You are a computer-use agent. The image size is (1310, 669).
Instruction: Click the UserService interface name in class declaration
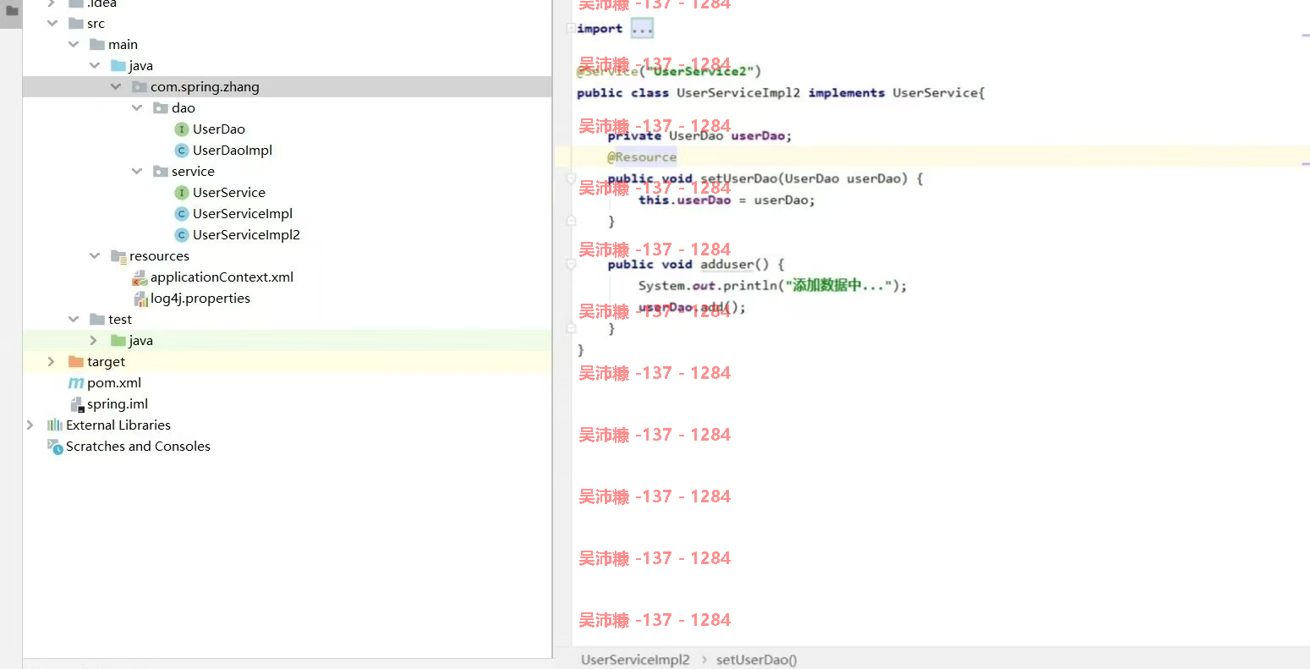935,93
